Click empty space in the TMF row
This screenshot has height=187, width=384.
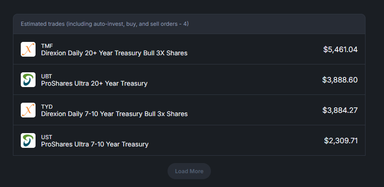(255, 49)
